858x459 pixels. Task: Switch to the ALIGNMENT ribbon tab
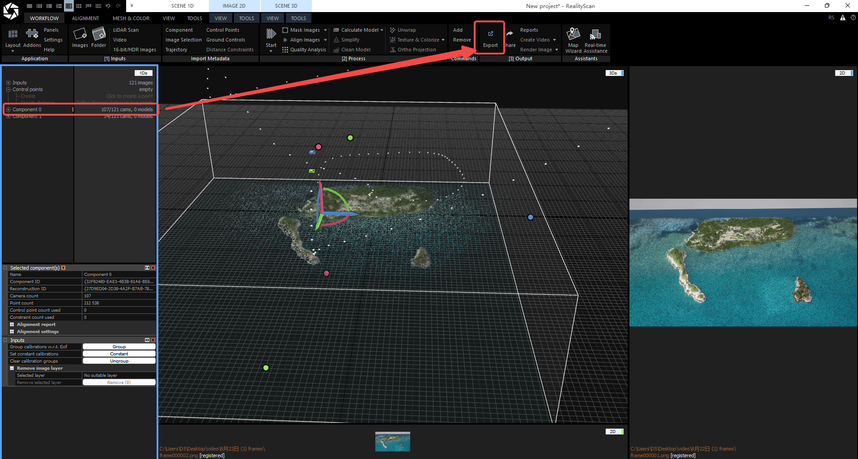85,18
